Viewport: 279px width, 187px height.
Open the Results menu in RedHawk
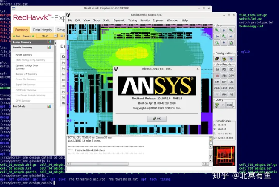[x=145, y=20]
